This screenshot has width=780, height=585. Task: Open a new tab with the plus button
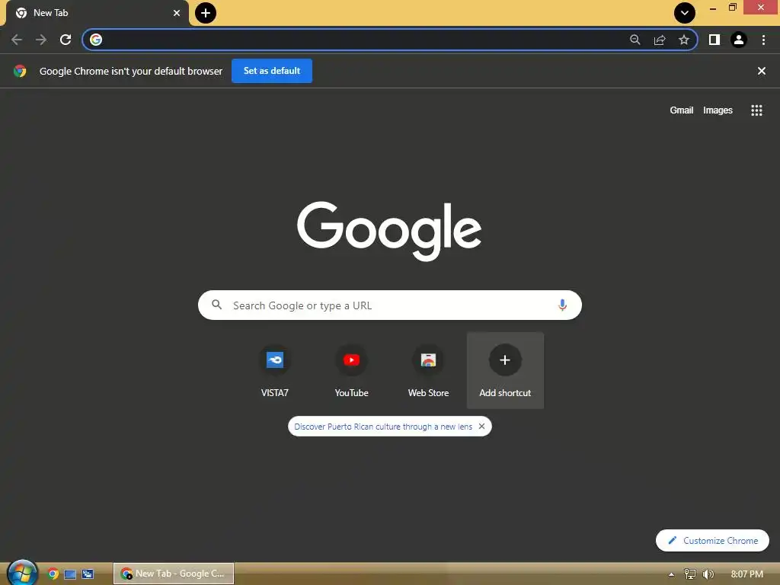click(206, 13)
